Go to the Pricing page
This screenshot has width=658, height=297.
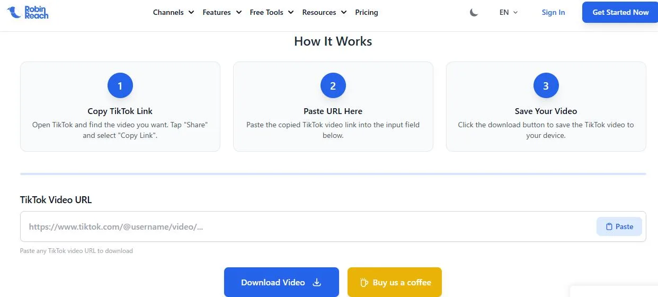click(x=367, y=12)
